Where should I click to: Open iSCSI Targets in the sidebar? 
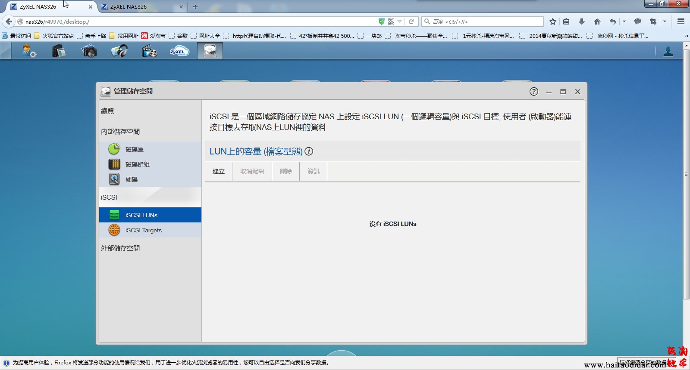pos(143,230)
